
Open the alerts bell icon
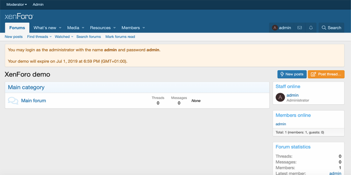tap(311, 28)
